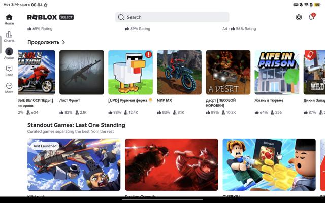Open the Лост Фронт game thumbnail
The image size is (325, 203).
[82, 72]
